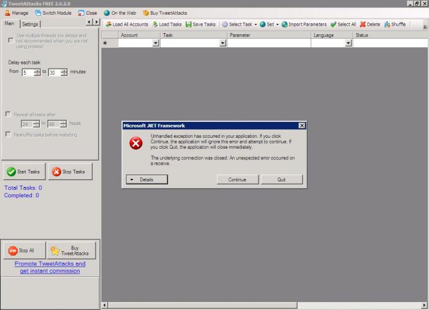Click the Total Tasks: 0 text
The image size is (429, 310).
click(x=23, y=187)
